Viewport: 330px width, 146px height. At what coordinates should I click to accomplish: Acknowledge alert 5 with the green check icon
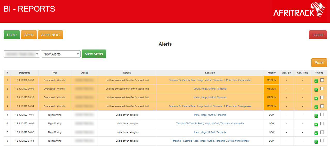[x=316, y=116]
